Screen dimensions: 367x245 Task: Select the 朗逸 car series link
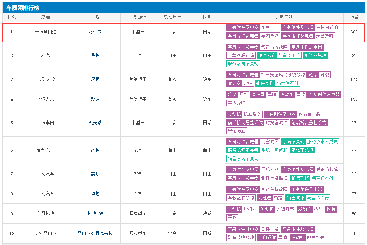tap(95, 99)
